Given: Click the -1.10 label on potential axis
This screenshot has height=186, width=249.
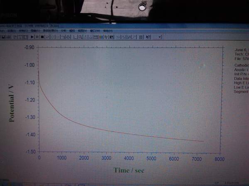Looking at the screenshot, I should [x=30, y=82].
